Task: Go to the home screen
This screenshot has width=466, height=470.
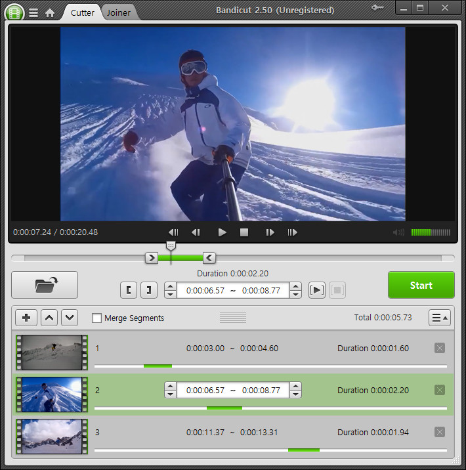Action: [50, 13]
